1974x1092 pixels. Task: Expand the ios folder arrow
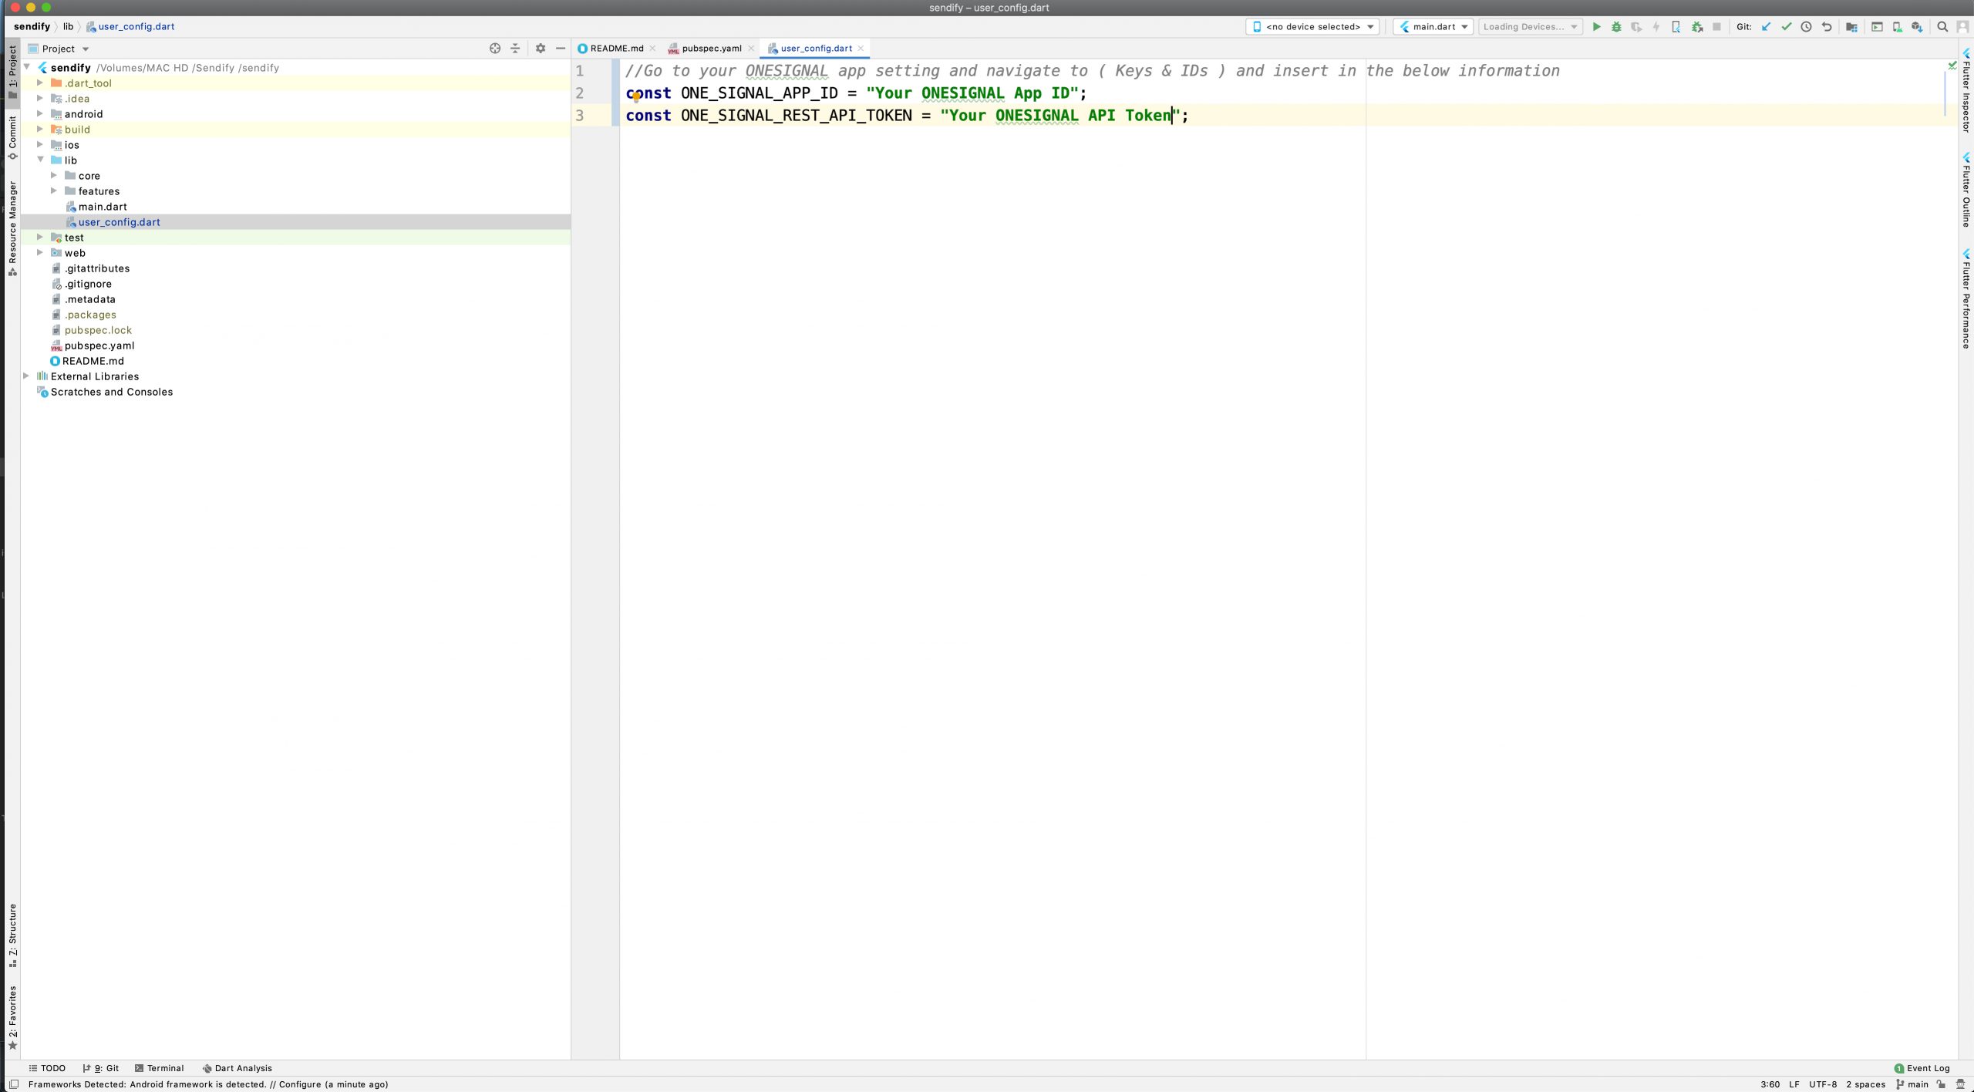click(40, 144)
